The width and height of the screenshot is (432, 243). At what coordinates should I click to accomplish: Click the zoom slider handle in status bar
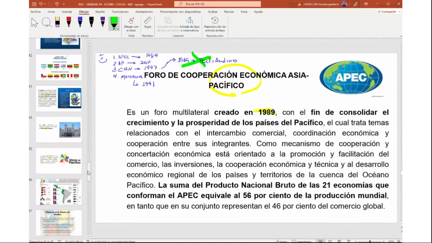(370, 241)
